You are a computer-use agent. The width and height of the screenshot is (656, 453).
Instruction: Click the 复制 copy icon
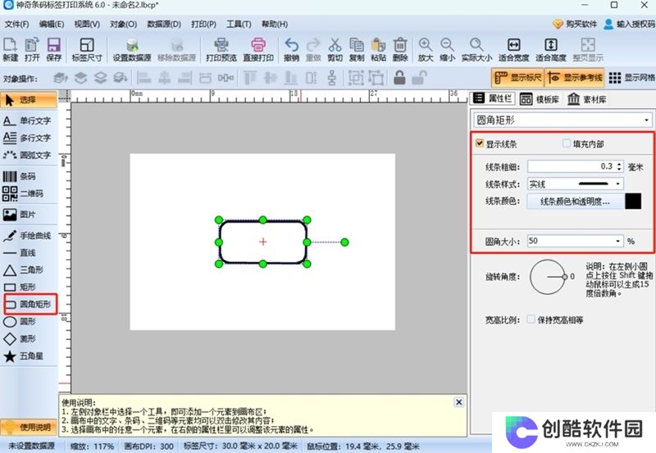tap(357, 49)
